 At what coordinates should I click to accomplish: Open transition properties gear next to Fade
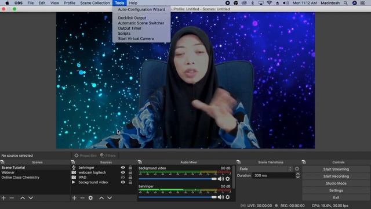(x=297, y=169)
